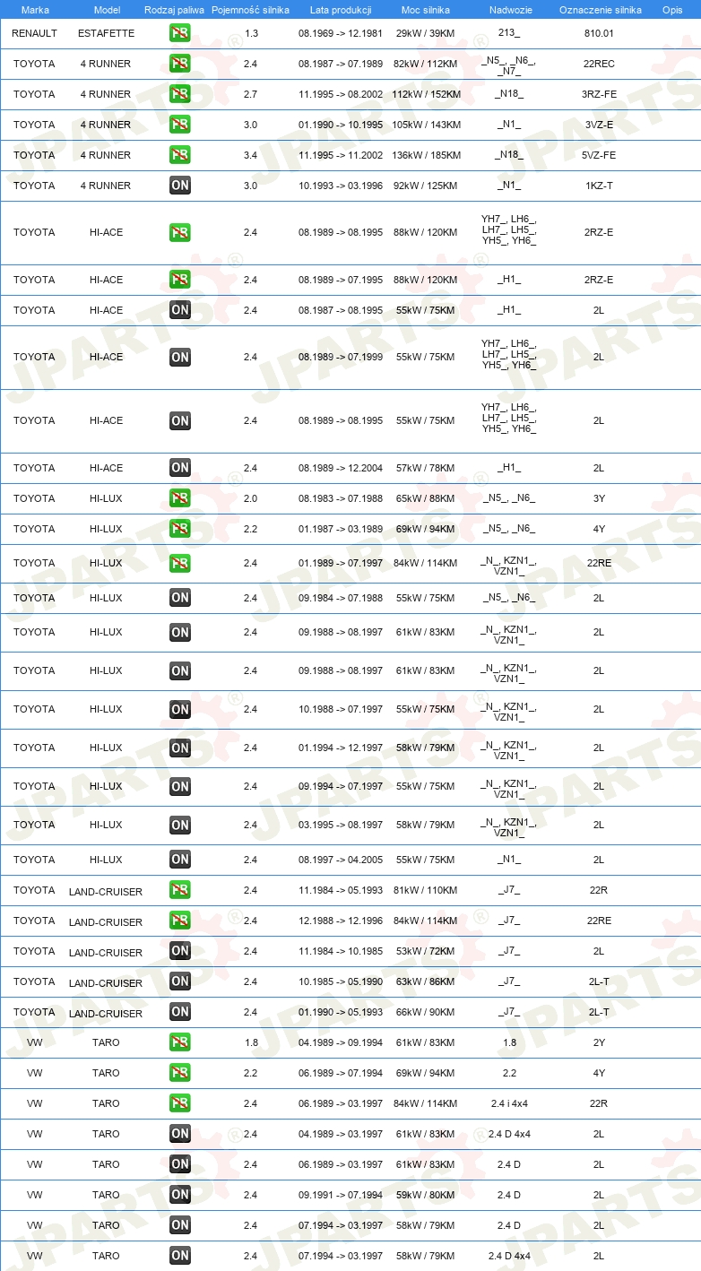Click the ESTAFETTE model cell
701x1271 pixels.
tap(106, 33)
